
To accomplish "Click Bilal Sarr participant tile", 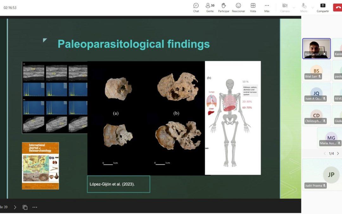I will pyautogui.click(x=316, y=71).
